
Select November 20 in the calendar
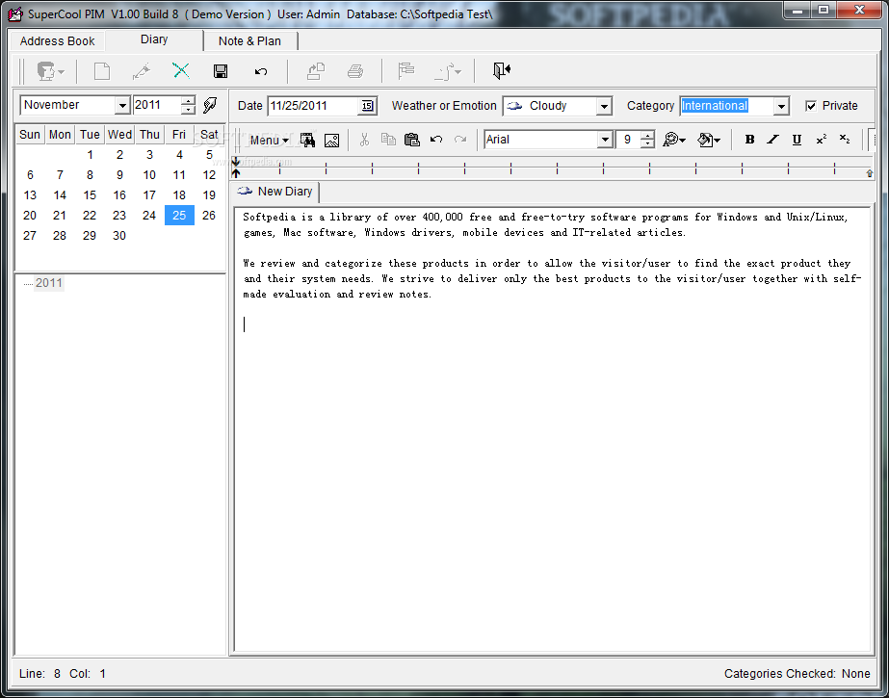coord(30,216)
